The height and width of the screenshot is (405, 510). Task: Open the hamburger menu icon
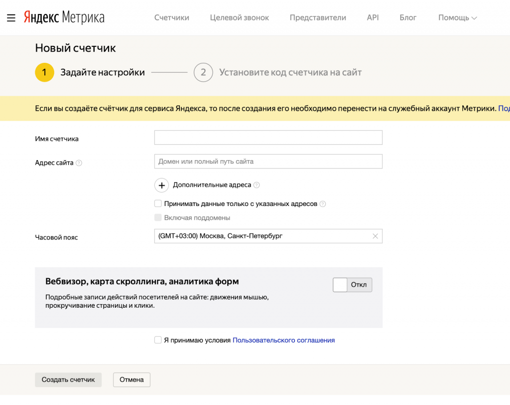click(11, 18)
